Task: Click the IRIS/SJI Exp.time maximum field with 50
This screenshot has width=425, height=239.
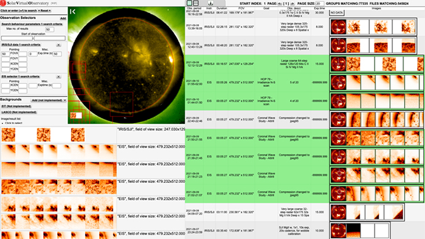Action: pyautogui.click(x=57, y=54)
